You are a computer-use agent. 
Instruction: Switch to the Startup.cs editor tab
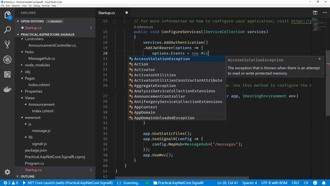tap(107, 12)
